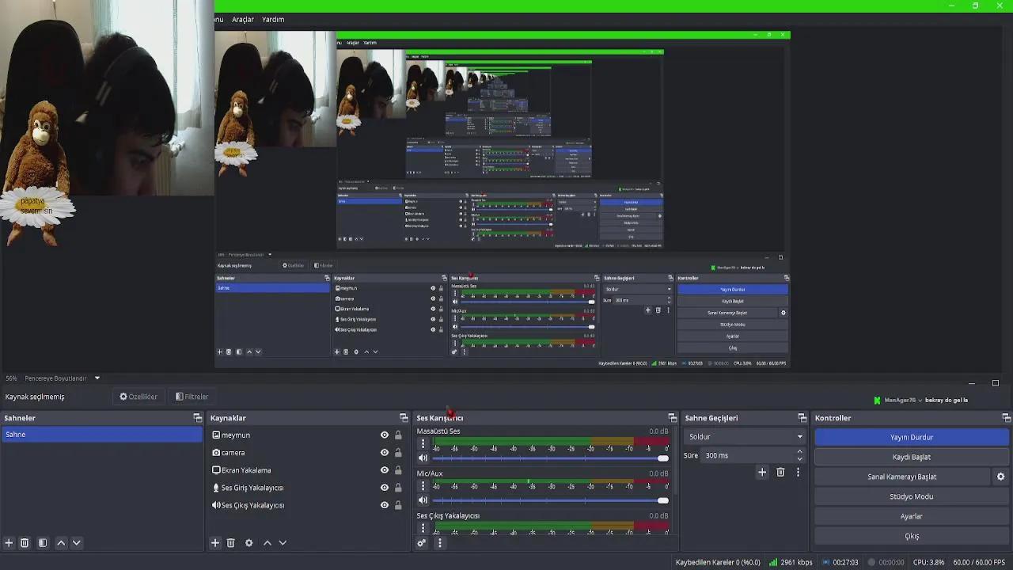Delete selected source using trash icon
Image resolution: width=1013 pixels, height=570 pixels.
pyautogui.click(x=231, y=543)
